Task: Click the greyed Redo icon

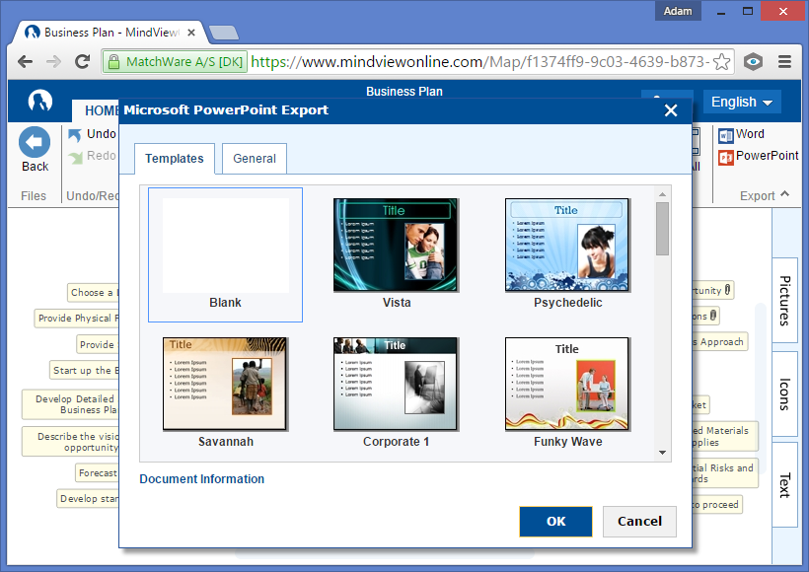Action: point(75,157)
